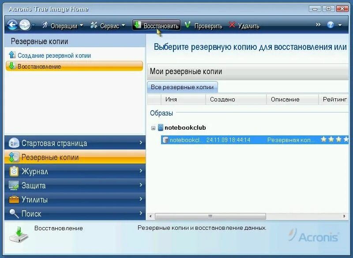Click the star rating of the backup
The image size is (353, 258).
tap(335, 140)
